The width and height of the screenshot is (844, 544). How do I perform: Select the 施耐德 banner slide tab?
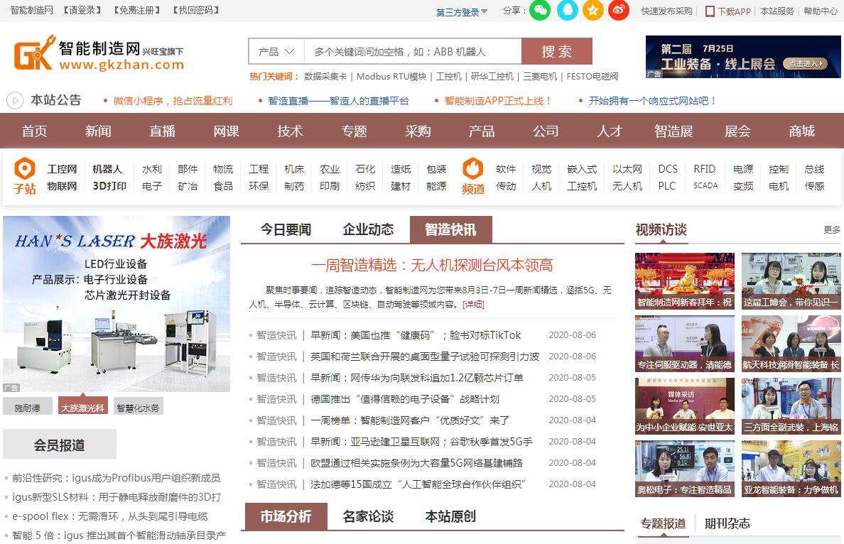[28, 408]
